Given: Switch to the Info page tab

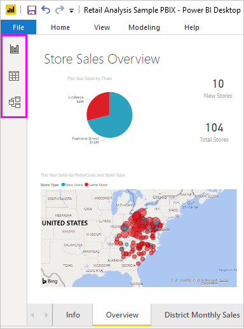Looking at the screenshot, I should point(72,315).
